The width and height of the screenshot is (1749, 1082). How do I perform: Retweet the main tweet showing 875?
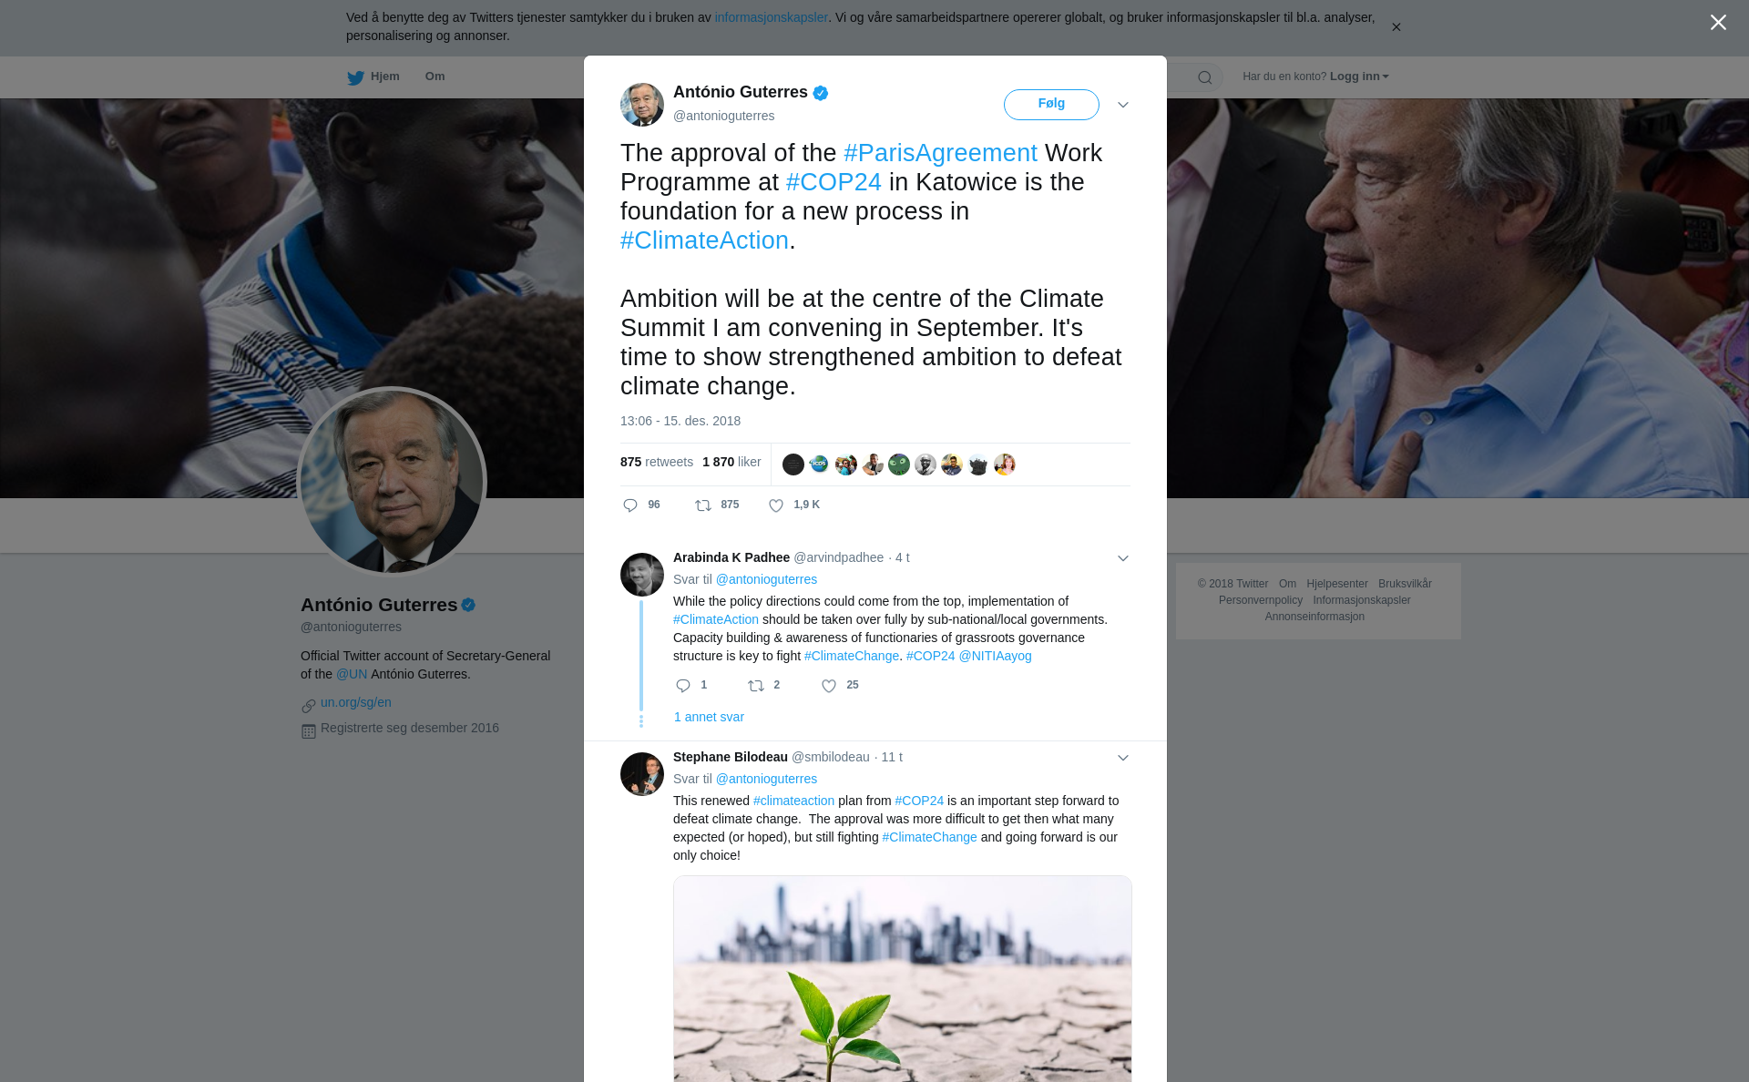(x=703, y=505)
